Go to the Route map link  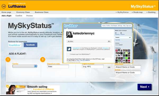tap(137, 12)
